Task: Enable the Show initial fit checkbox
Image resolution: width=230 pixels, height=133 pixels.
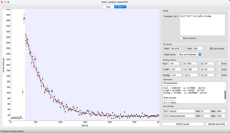Action: coord(181,38)
